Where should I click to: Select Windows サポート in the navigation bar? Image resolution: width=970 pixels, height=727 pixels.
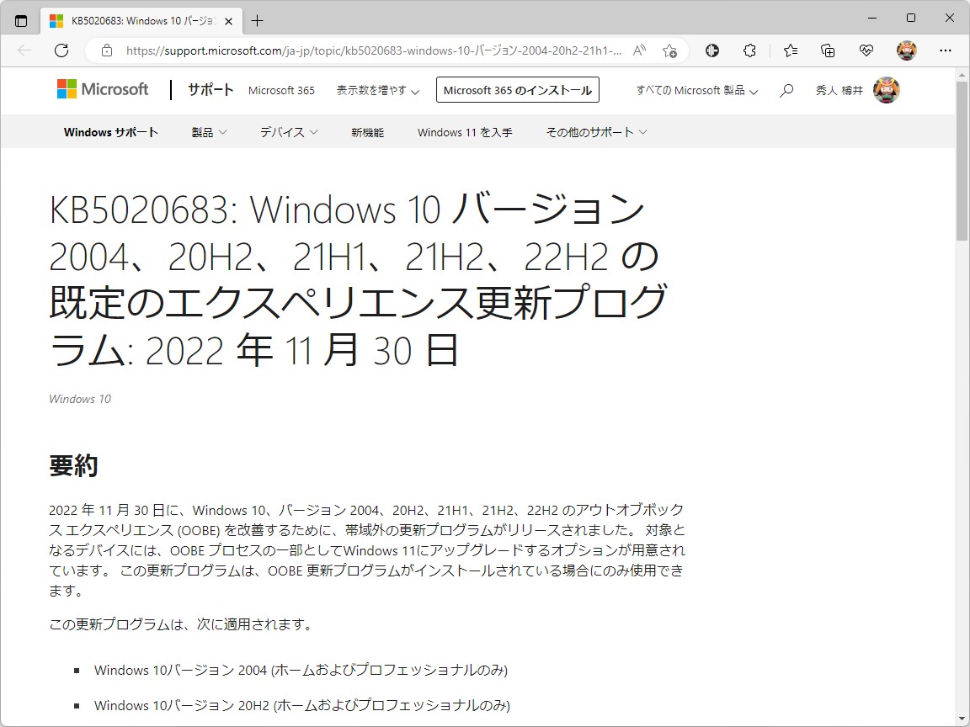[x=110, y=132]
